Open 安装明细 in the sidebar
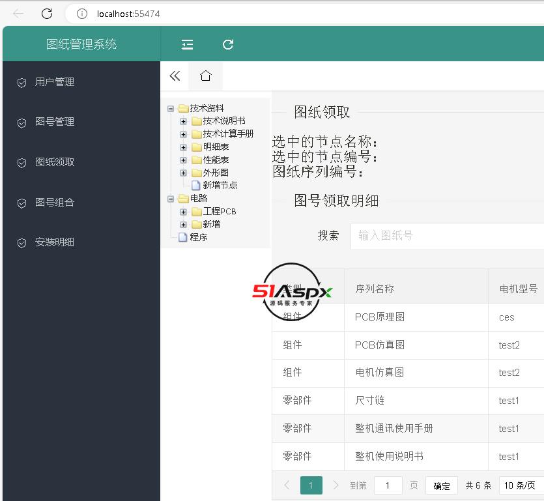 (x=55, y=242)
